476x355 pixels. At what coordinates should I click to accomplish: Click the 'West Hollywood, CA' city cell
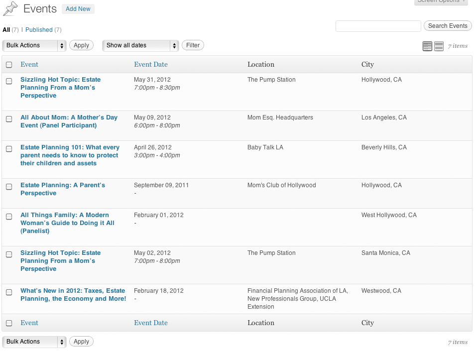[389, 215]
